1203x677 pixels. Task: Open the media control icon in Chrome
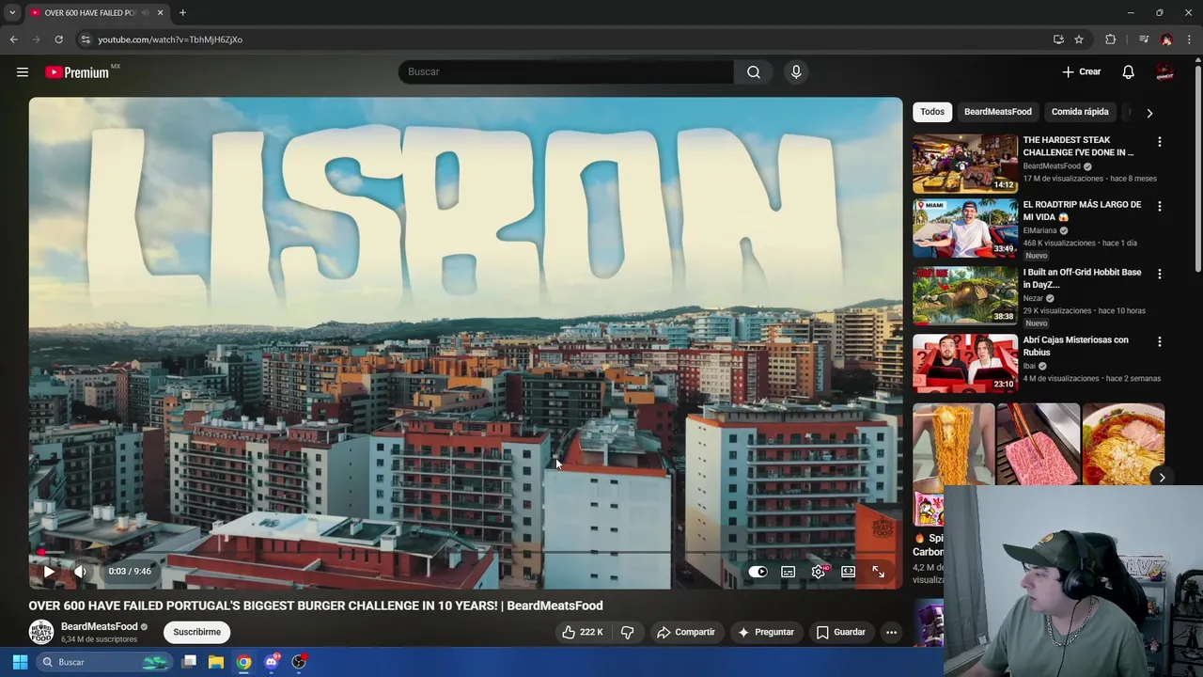(x=1144, y=39)
